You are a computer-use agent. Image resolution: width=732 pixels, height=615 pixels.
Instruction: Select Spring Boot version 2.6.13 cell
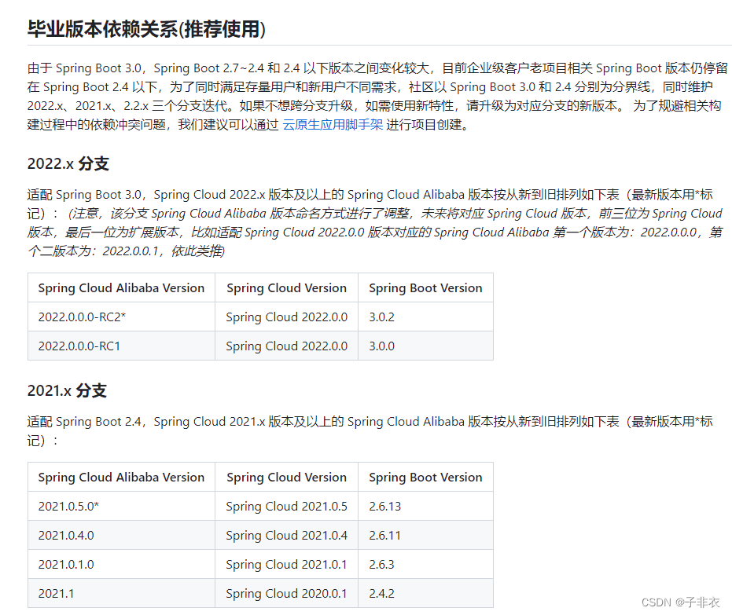(x=426, y=507)
